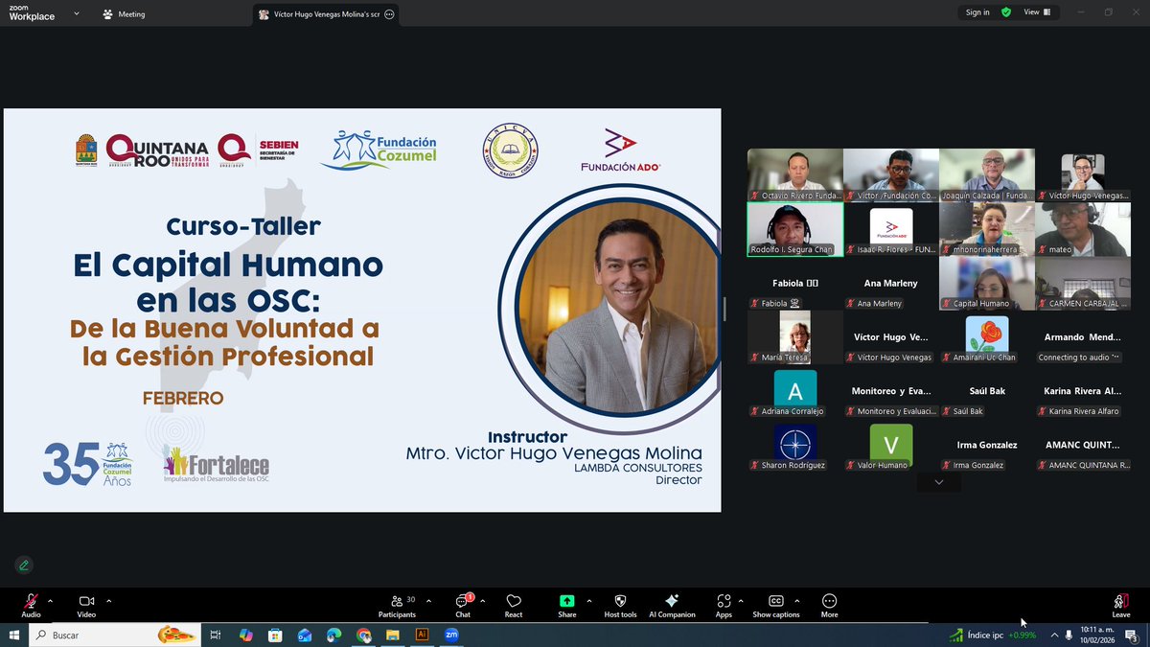Open the Chat panel

tap(463, 606)
